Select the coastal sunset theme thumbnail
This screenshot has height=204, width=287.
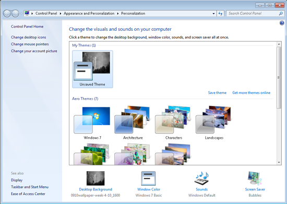173,154
